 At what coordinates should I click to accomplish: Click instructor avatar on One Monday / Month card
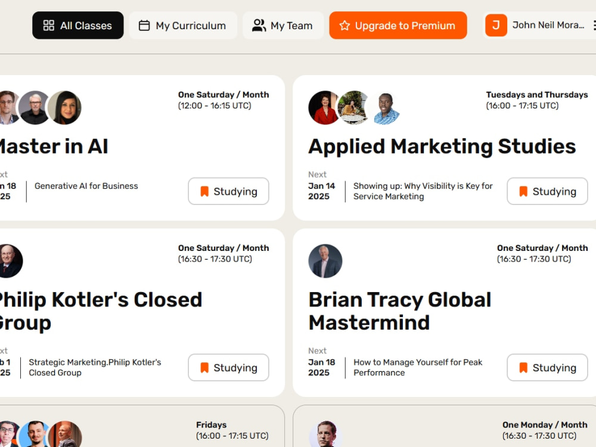point(325,434)
